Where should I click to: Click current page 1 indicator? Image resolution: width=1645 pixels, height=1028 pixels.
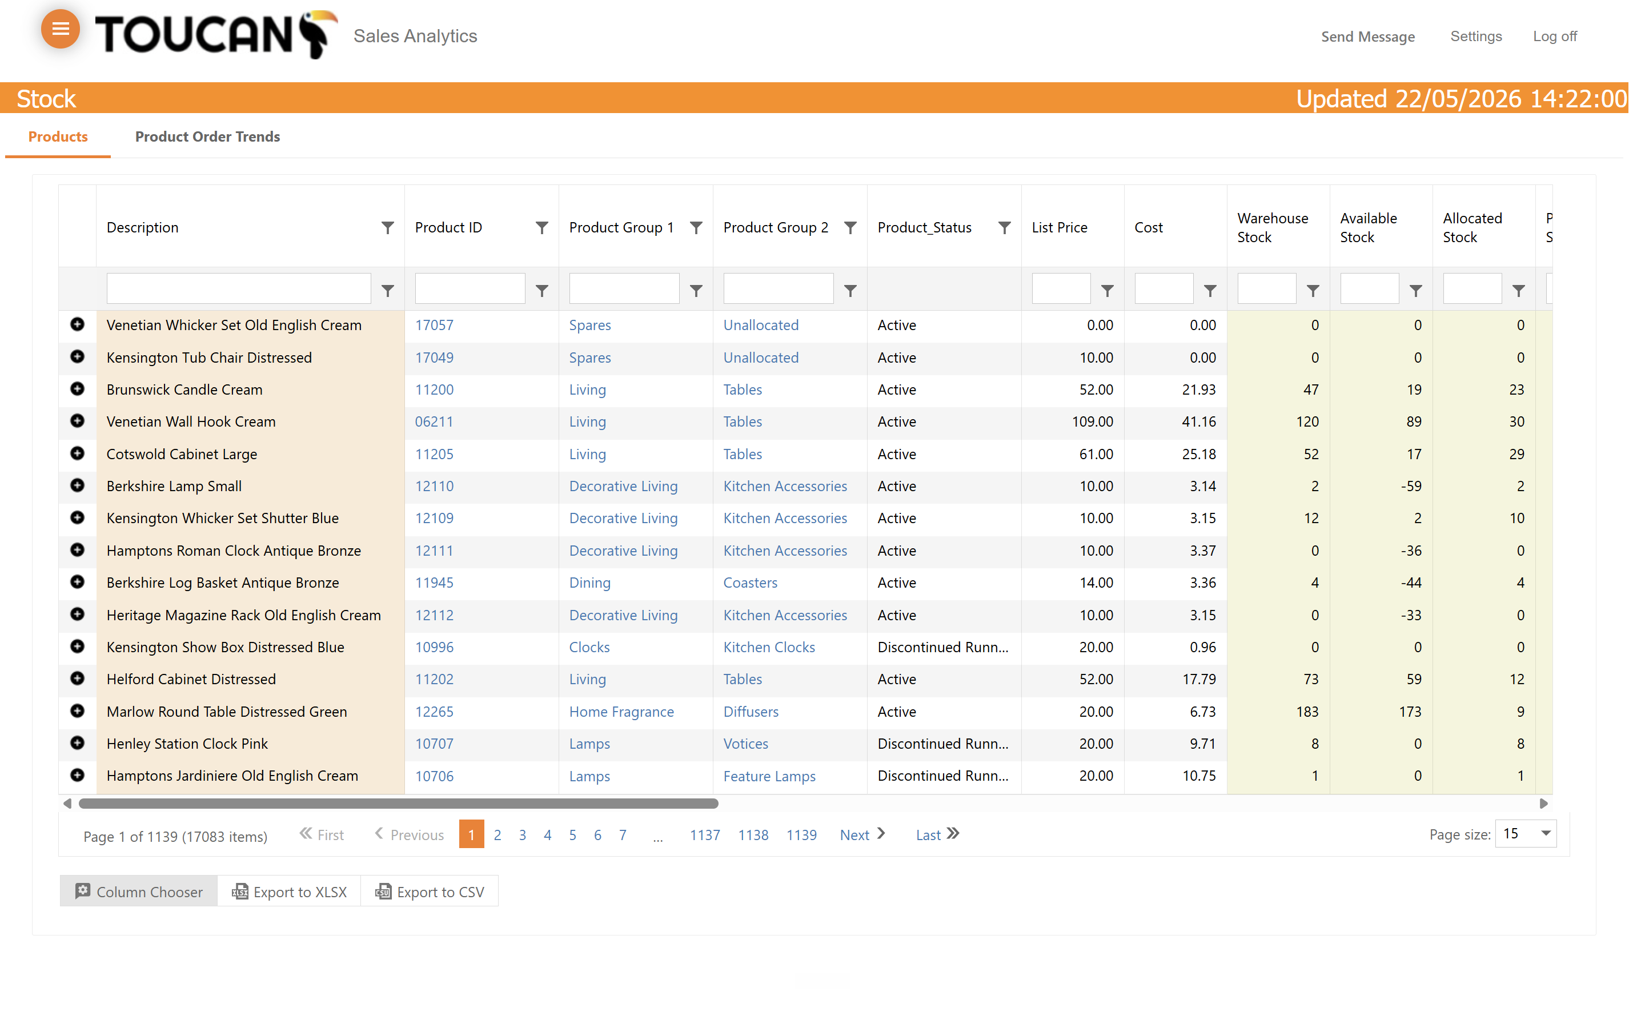pos(471,834)
